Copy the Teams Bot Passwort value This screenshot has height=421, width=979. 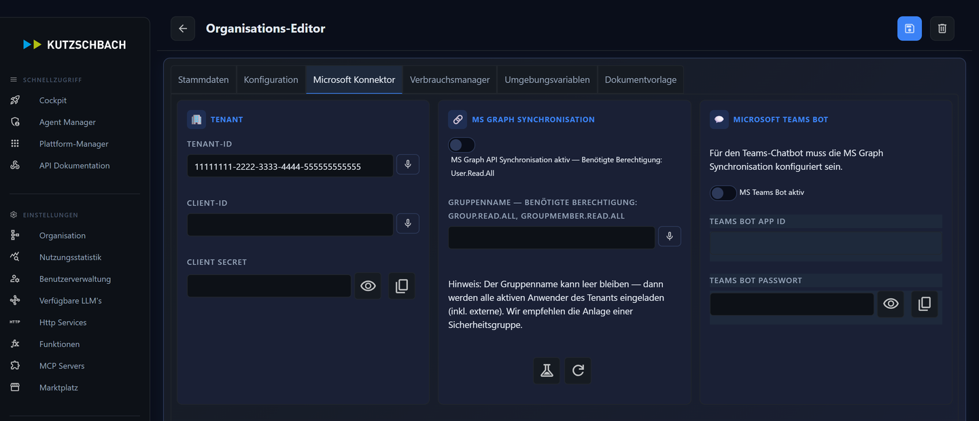[x=925, y=304]
